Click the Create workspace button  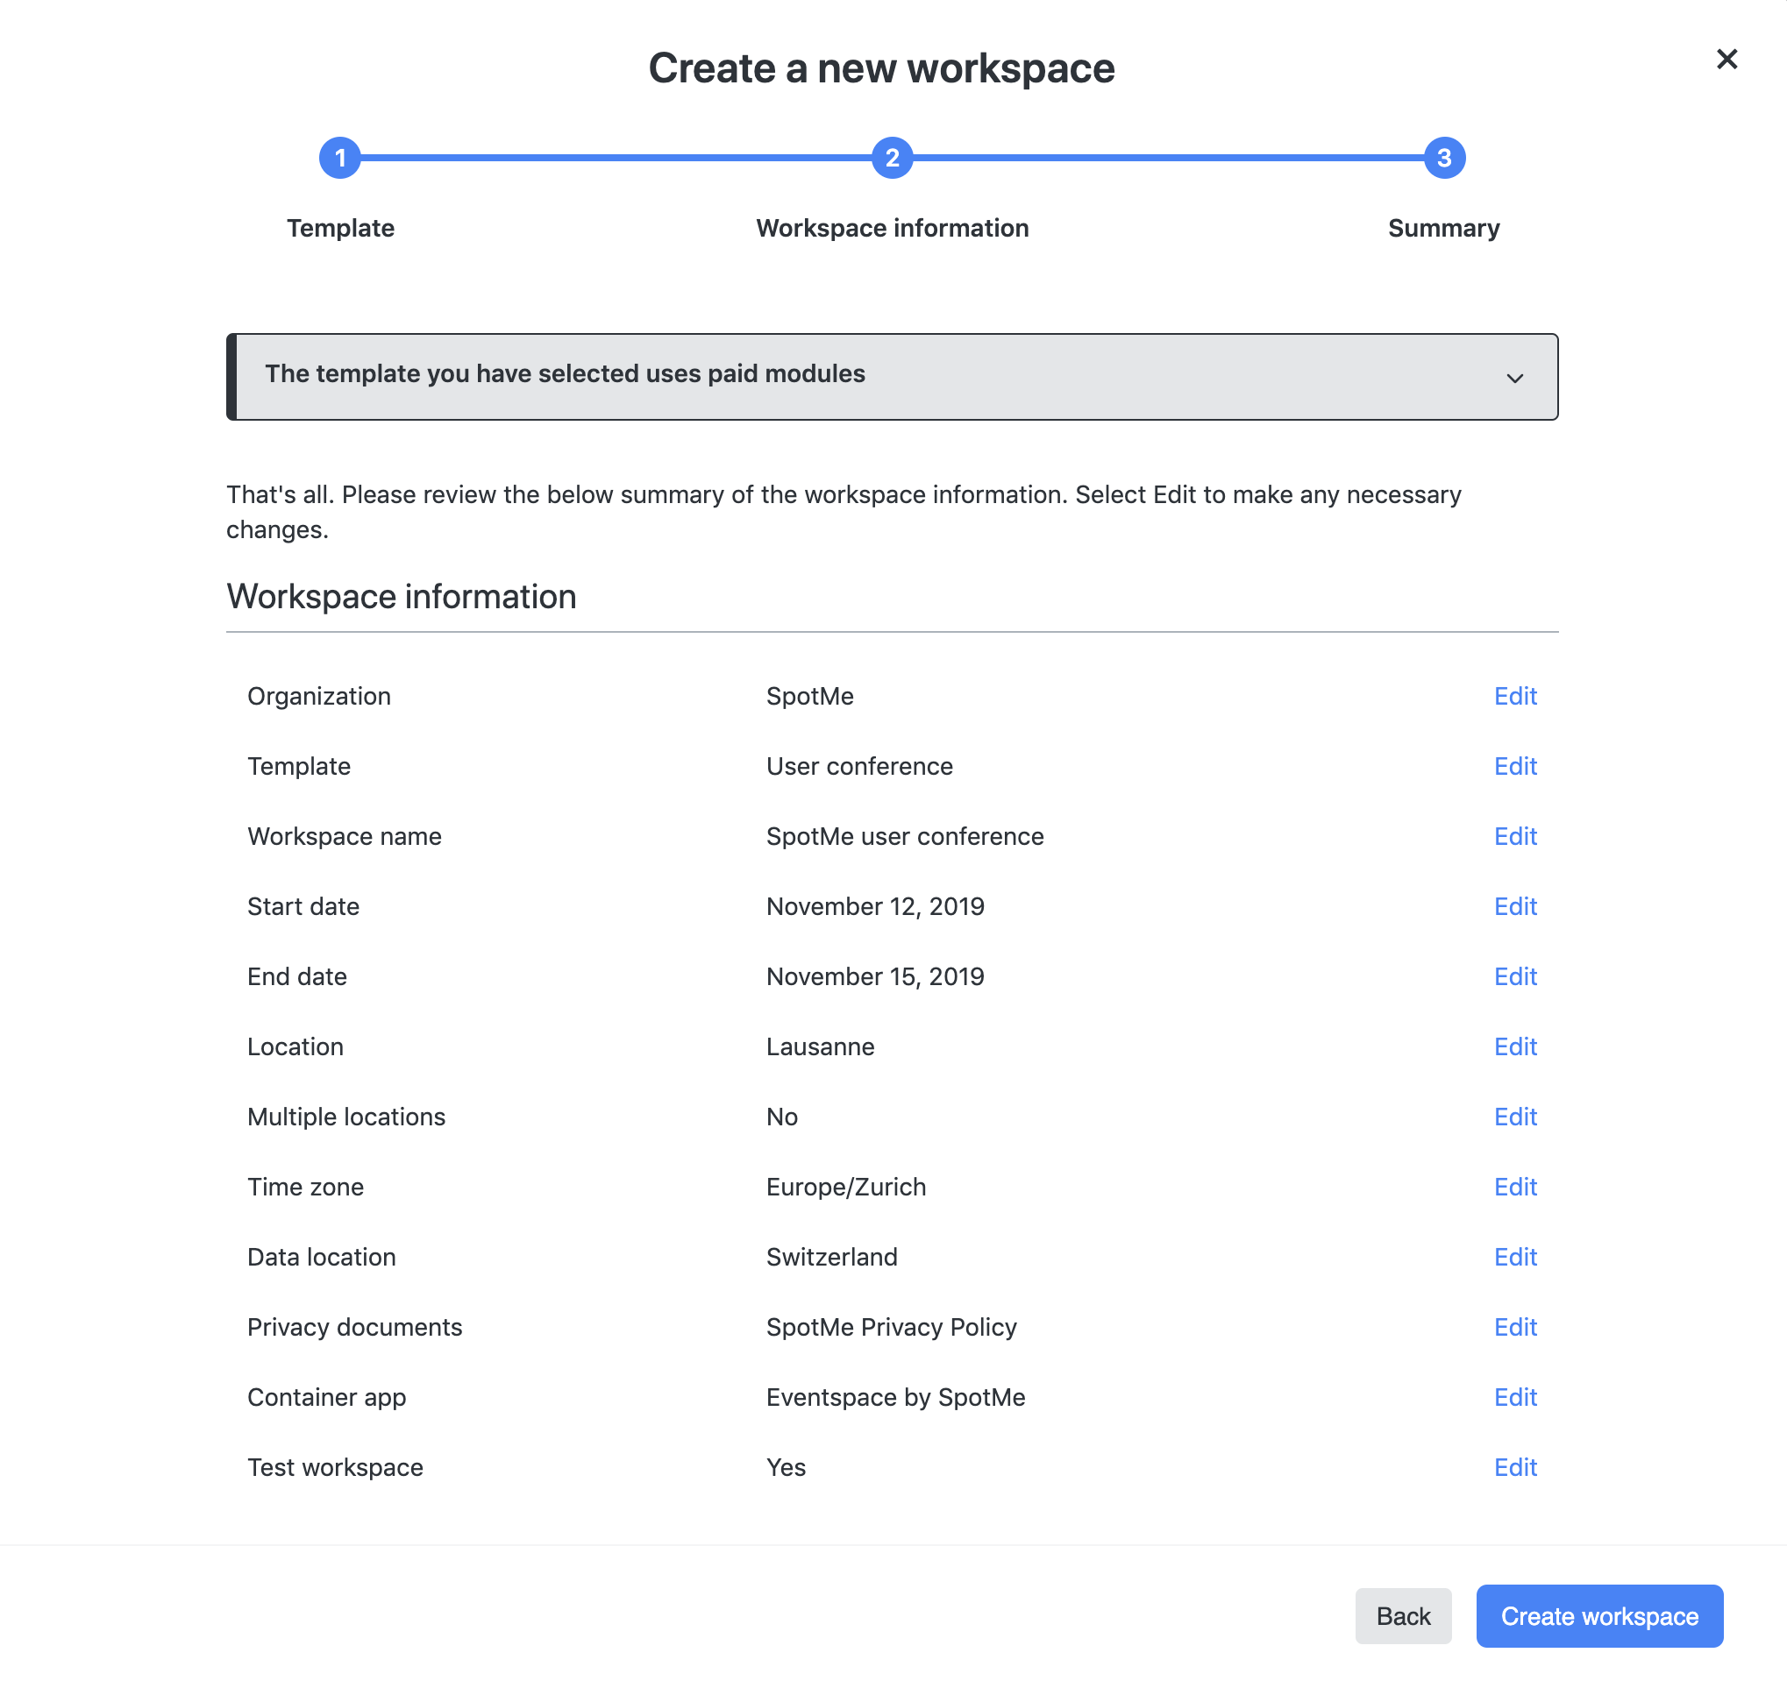coord(1599,1616)
